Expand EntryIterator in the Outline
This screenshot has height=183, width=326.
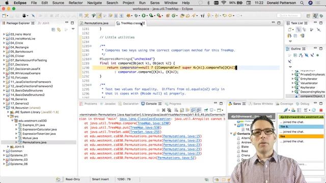pos(293,79)
